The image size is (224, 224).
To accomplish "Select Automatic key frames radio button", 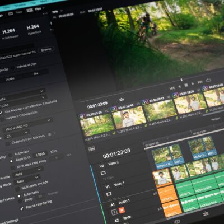I will pyautogui.click(x=19, y=196).
